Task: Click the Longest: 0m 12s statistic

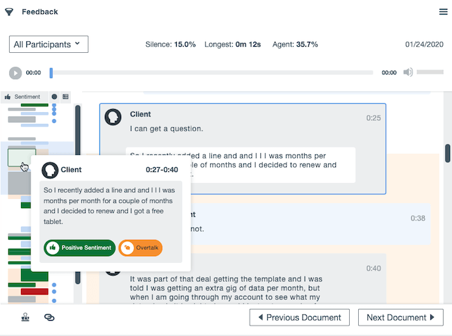Action: 233,45
